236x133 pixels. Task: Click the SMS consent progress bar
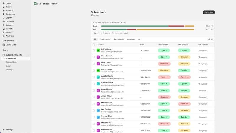147,30
